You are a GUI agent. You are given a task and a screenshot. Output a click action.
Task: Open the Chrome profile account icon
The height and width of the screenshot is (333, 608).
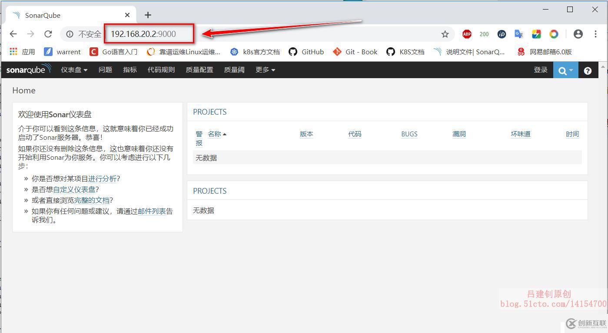(578, 34)
